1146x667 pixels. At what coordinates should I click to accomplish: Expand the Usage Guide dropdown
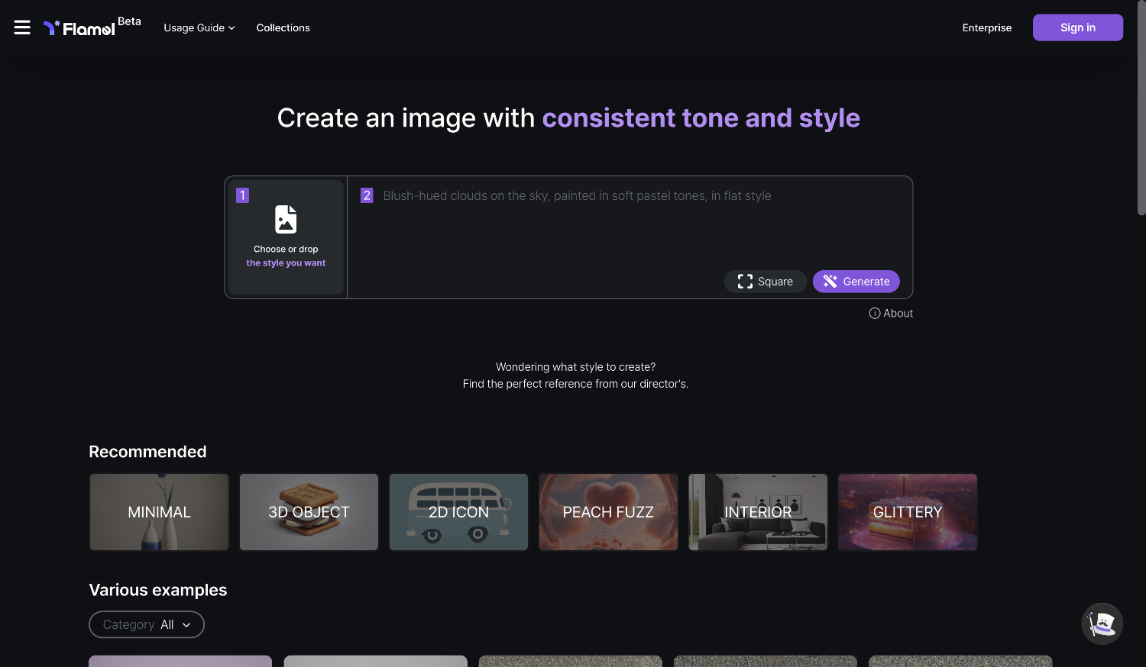tap(199, 27)
